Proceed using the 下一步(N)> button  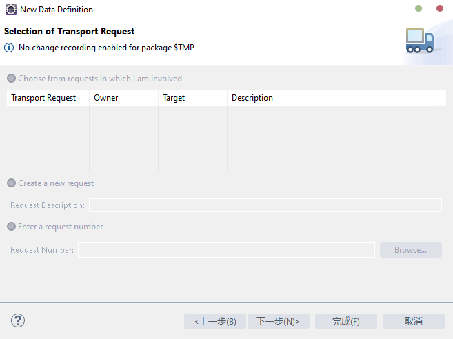click(278, 322)
